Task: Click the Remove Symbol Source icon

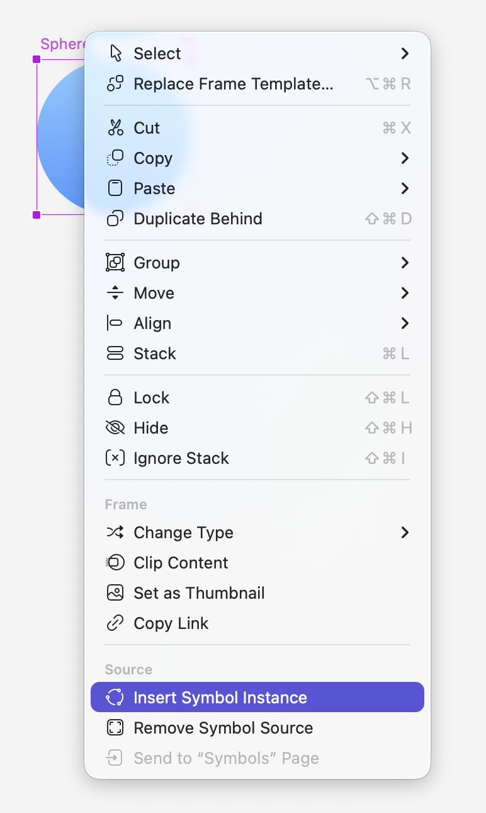Action: 115,728
